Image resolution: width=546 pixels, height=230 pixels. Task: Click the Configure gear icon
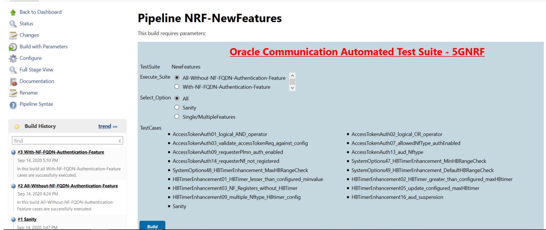pyautogui.click(x=13, y=58)
